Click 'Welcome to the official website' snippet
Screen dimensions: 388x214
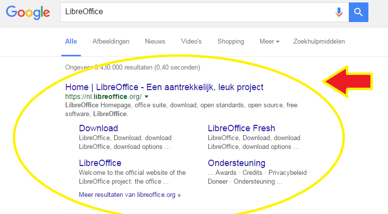[x=132, y=177]
